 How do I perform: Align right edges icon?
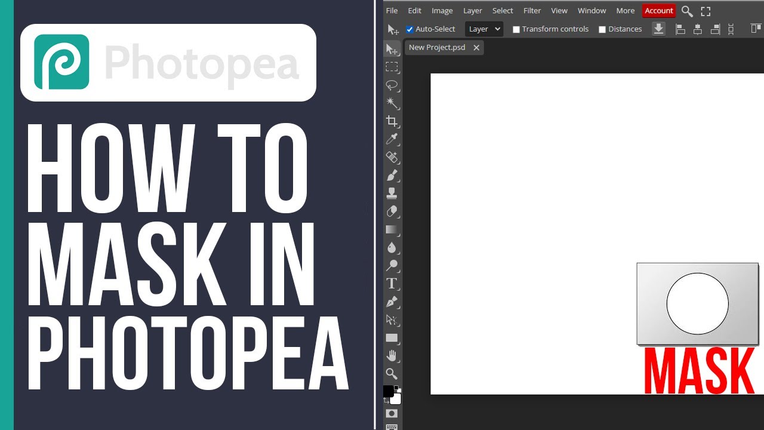[714, 29]
